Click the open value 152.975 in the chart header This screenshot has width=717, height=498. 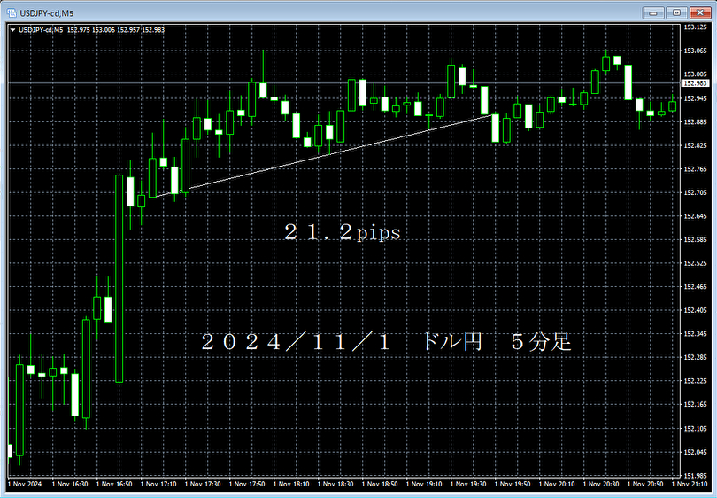78,30
